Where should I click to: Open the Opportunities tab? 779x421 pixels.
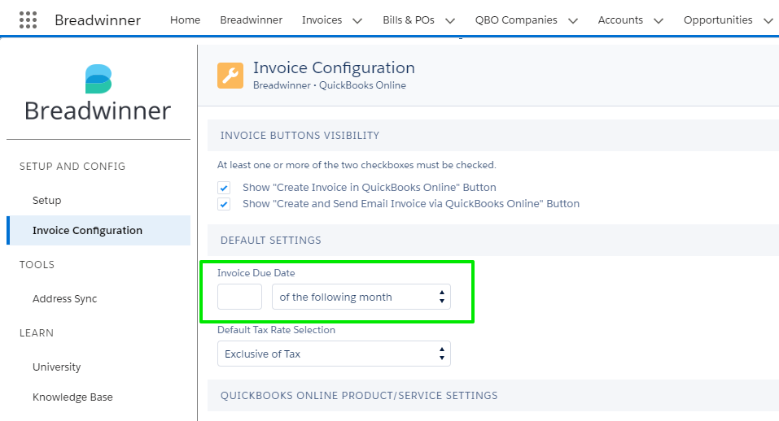[718, 20]
